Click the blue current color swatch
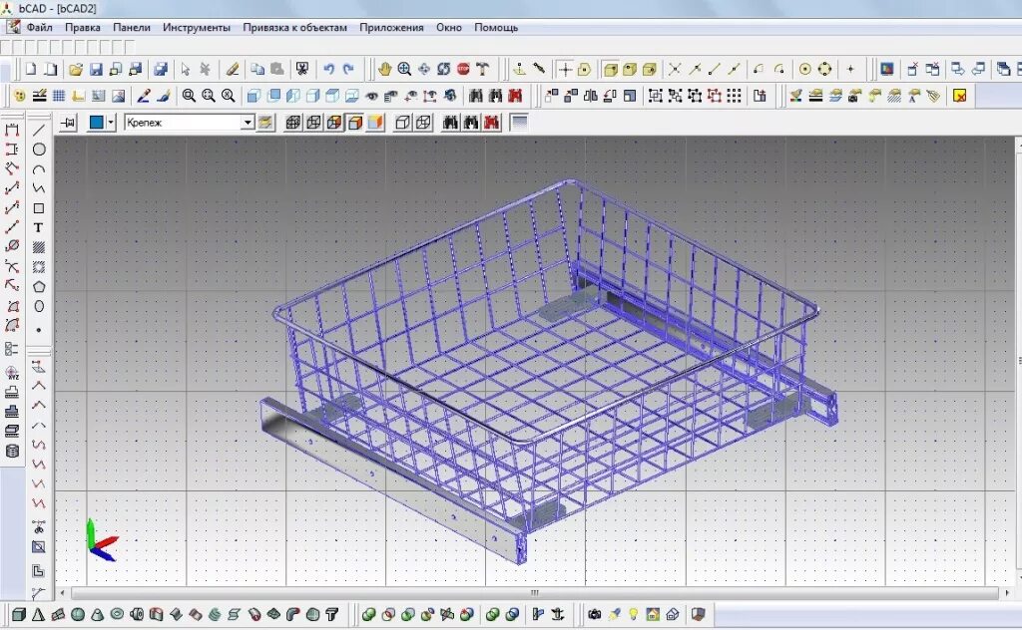The image size is (1022, 630). pos(97,123)
